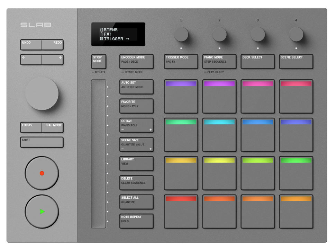Image resolution: width=336 pixels, height=251 pixels.
Task: Click encoder knob 4
Action: [296, 34]
